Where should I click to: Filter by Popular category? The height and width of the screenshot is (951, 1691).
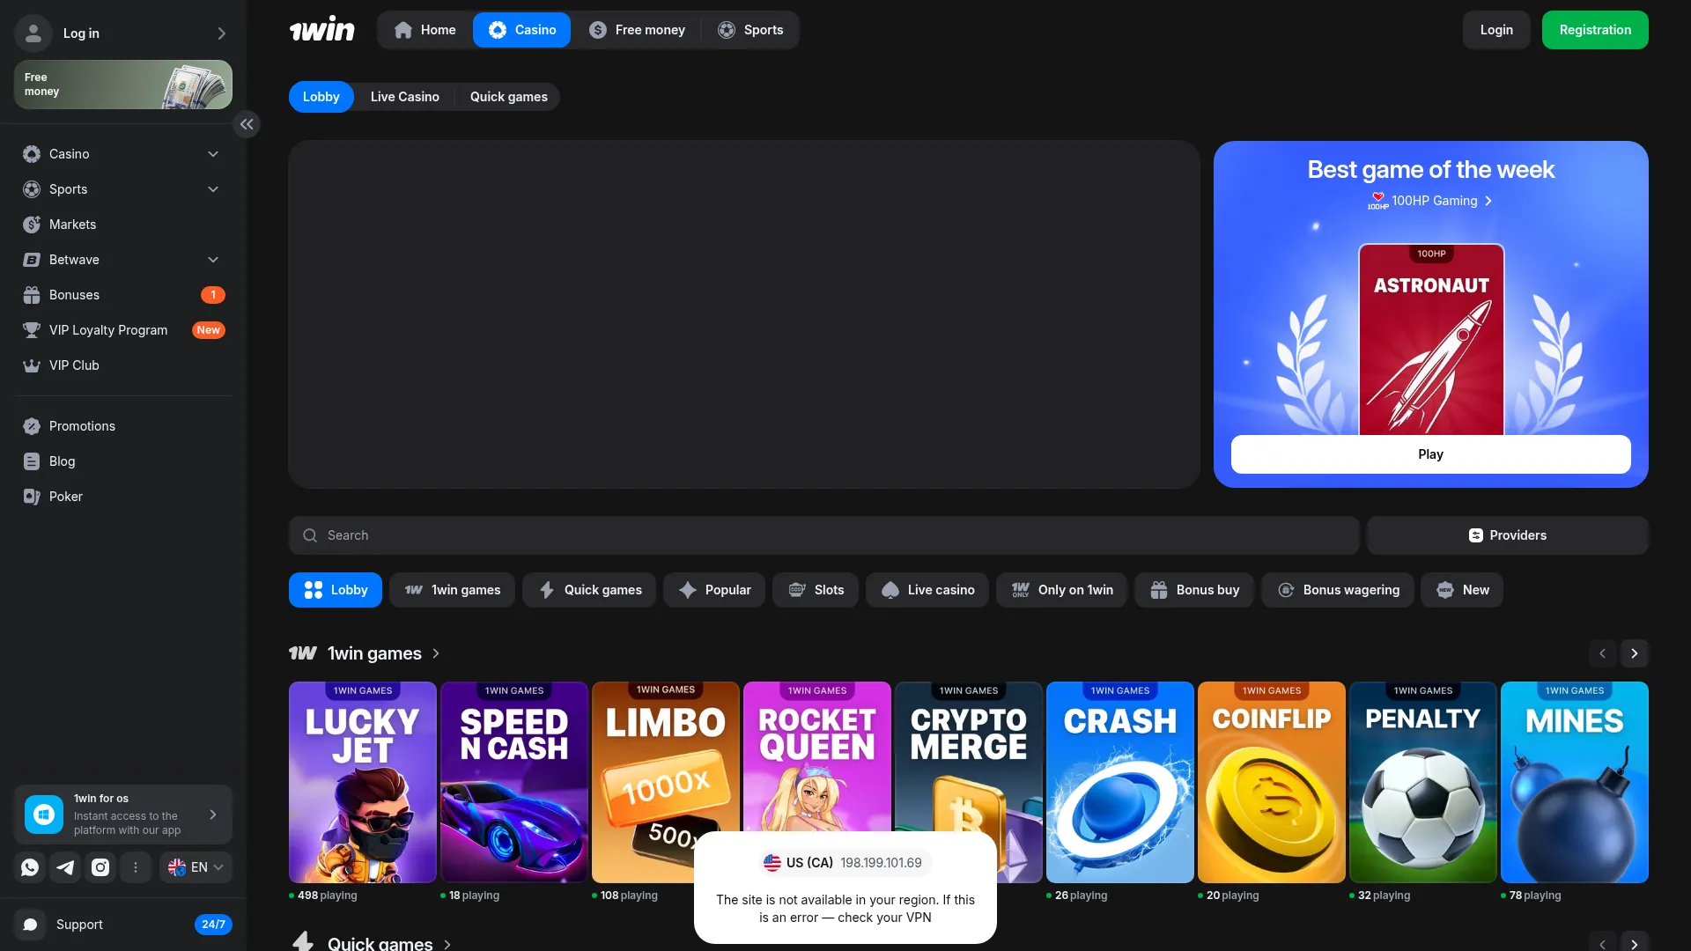(x=714, y=590)
